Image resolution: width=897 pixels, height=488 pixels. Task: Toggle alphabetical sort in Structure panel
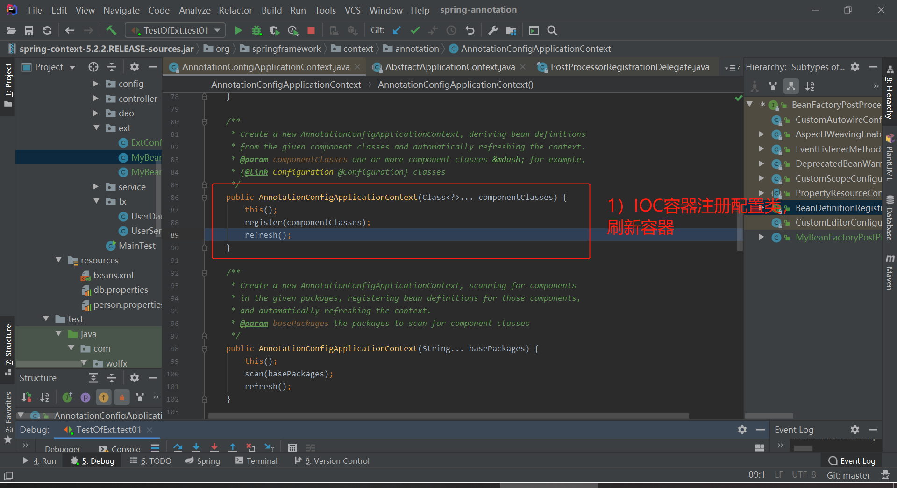45,397
